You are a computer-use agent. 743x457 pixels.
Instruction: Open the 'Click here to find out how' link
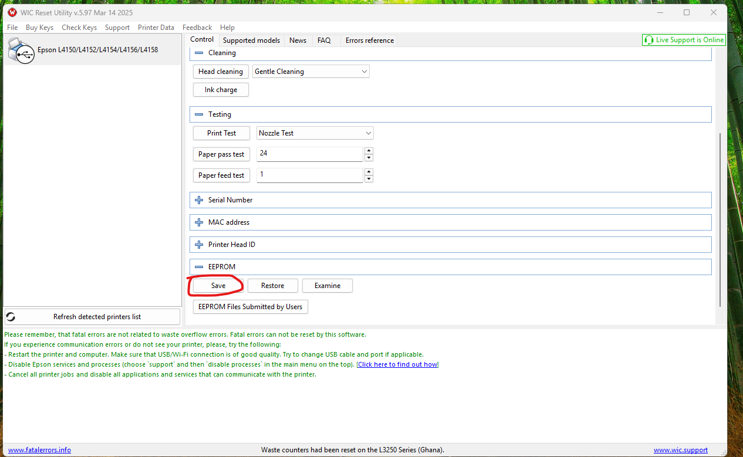397,364
